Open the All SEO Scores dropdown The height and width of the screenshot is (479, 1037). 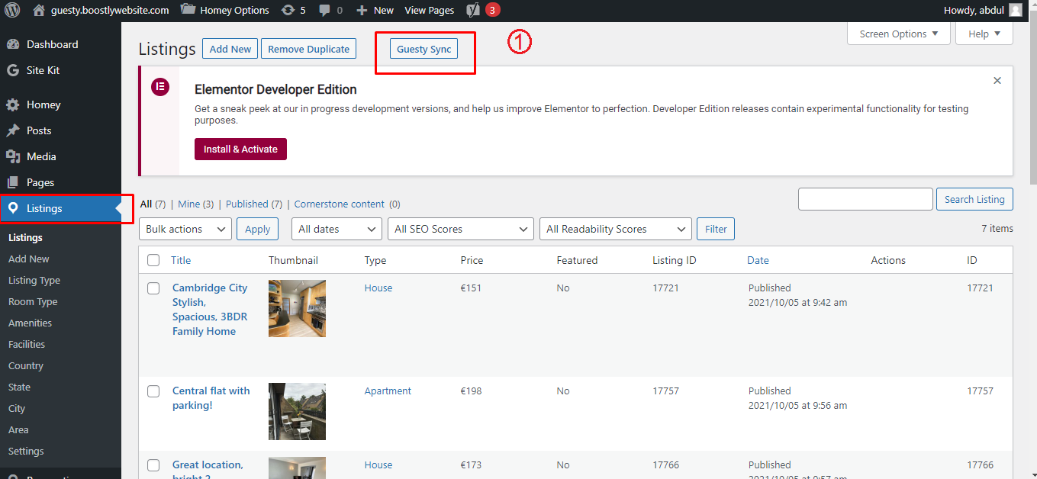point(460,229)
